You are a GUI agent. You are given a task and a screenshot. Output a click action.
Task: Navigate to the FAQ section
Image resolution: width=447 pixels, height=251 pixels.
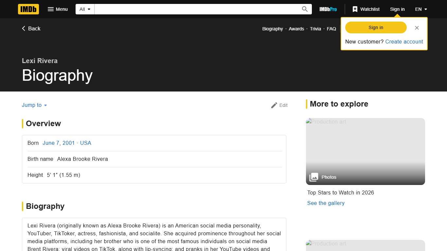tap(331, 29)
